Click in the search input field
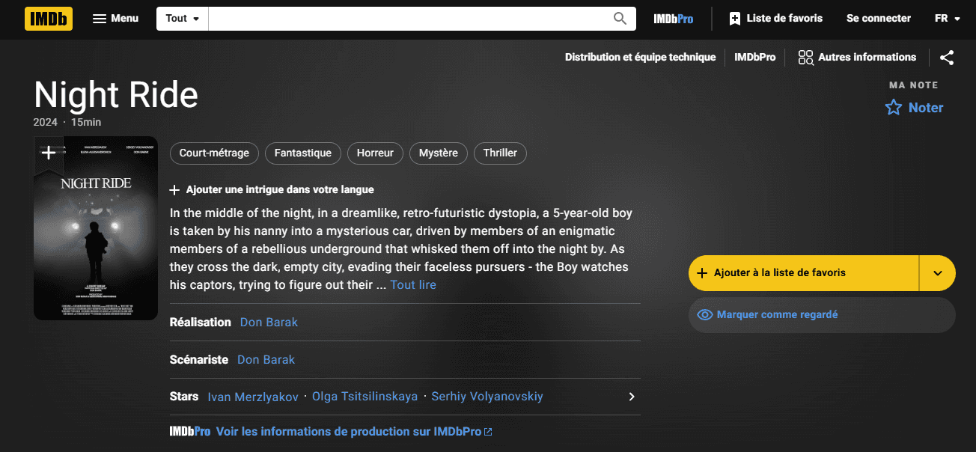Viewport: 976px width, 452px height. point(408,19)
